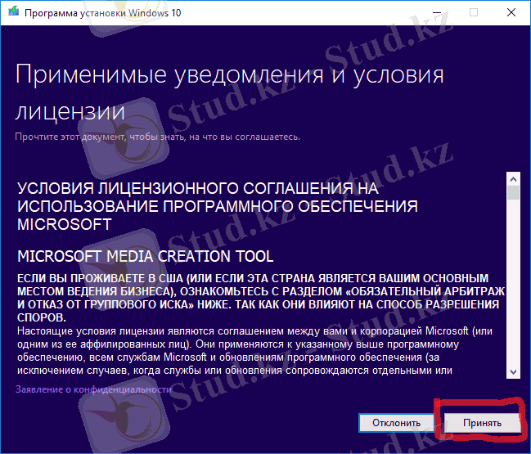This screenshot has width=531, height=454.
Task: Click the heading MICROSOFT MEDIA CREATION TOOL
Action: pyautogui.click(x=146, y=256)
